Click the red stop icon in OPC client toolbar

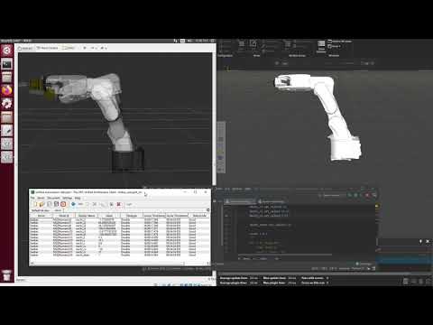(x=63, y=204)
